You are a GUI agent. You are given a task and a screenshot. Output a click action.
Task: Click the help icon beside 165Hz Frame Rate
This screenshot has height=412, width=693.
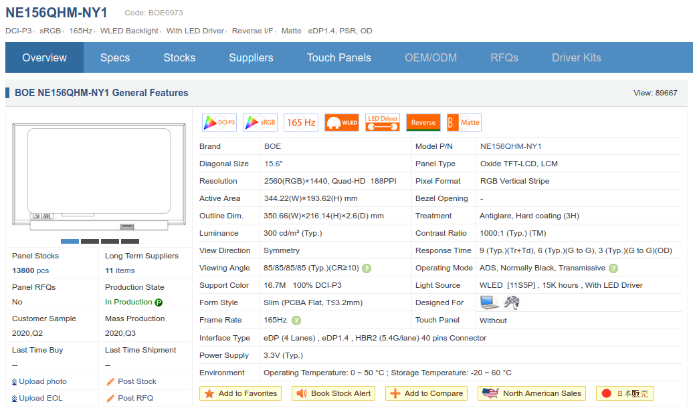[296, 321]
